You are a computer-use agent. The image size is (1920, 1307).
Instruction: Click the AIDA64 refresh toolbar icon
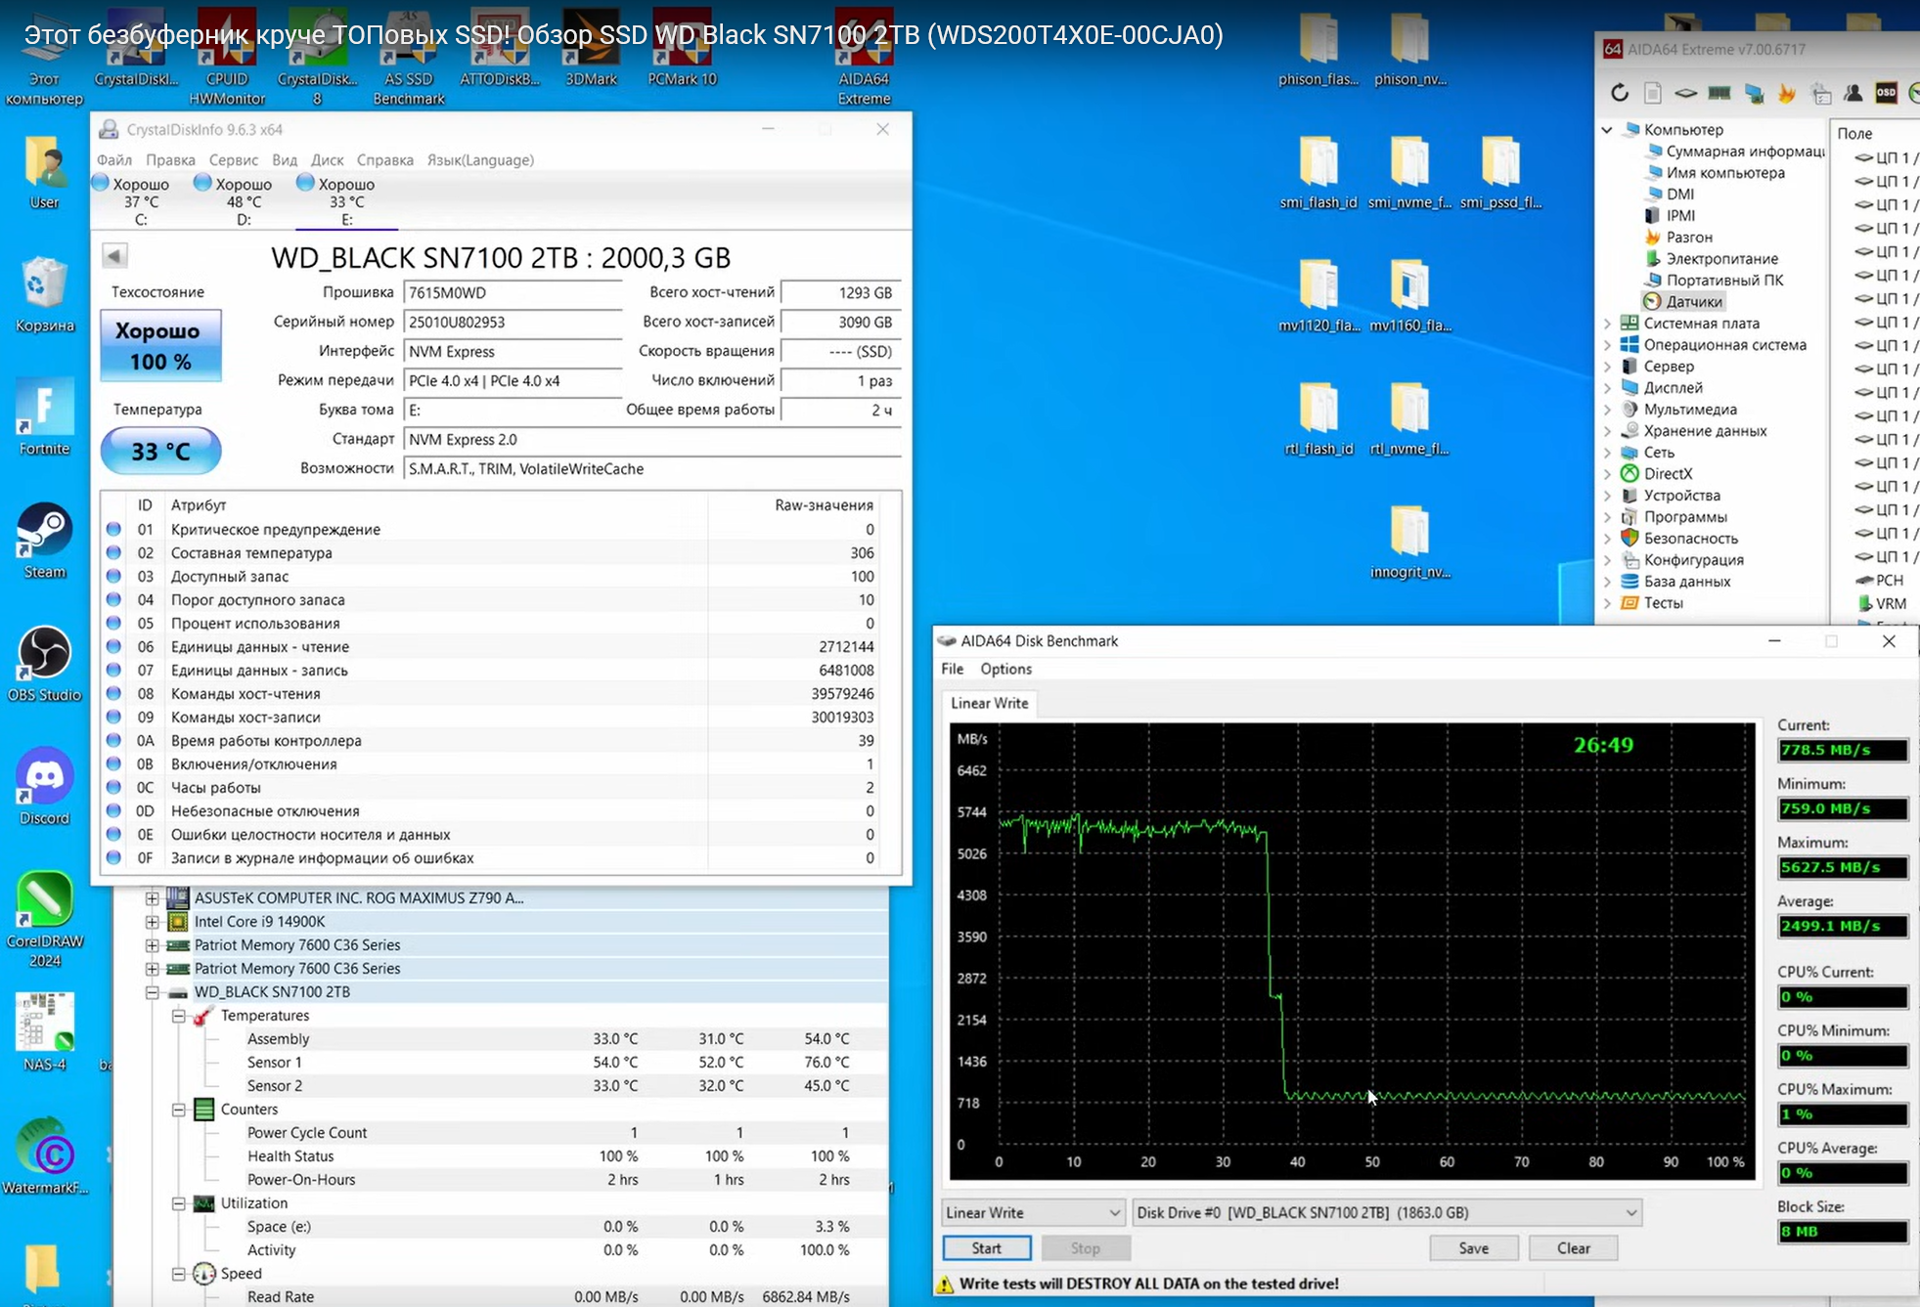click(x=1620, y=93)
